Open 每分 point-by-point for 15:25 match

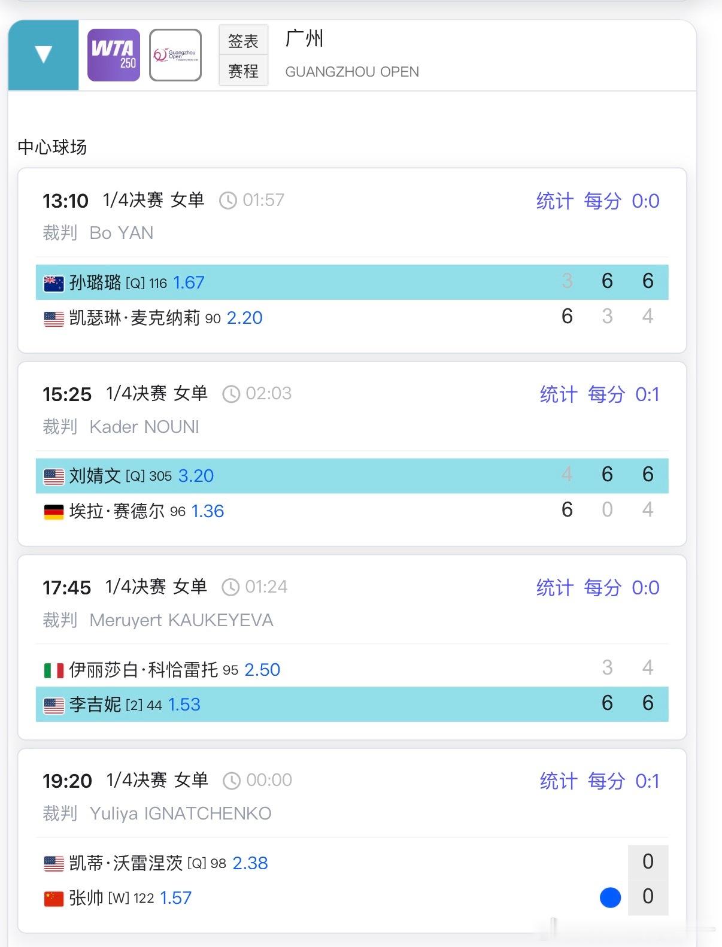click(606, 394)
